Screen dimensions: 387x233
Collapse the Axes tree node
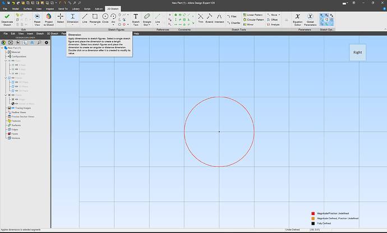pyautogui.click(x=6, y=60)
